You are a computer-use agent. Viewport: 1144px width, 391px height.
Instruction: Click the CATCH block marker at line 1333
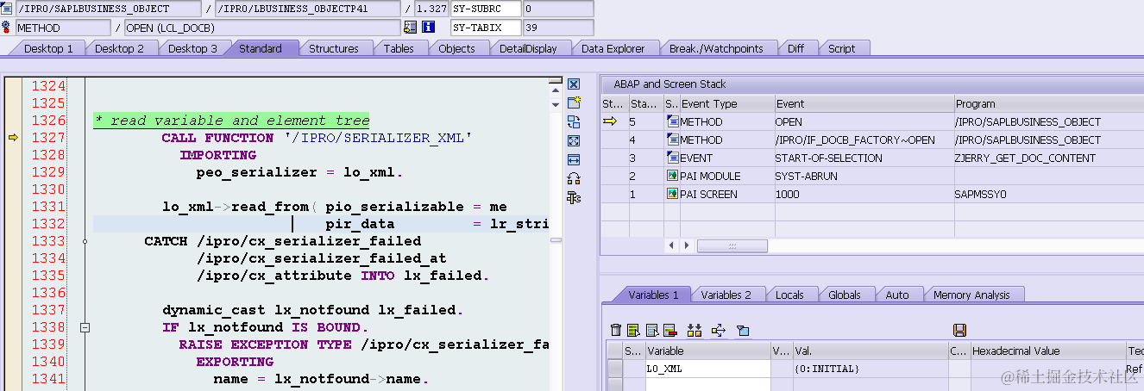tap(85, 241)
